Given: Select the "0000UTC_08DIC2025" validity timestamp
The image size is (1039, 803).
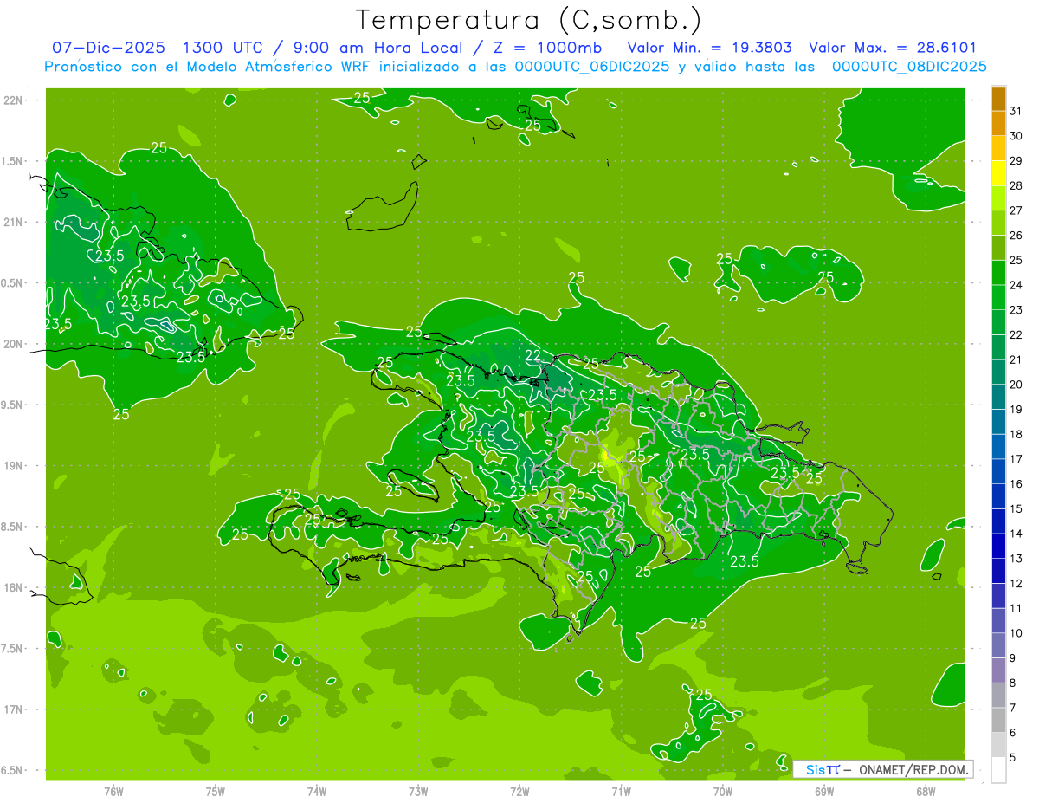Looking at the screenshot, I should click(909, 67).
